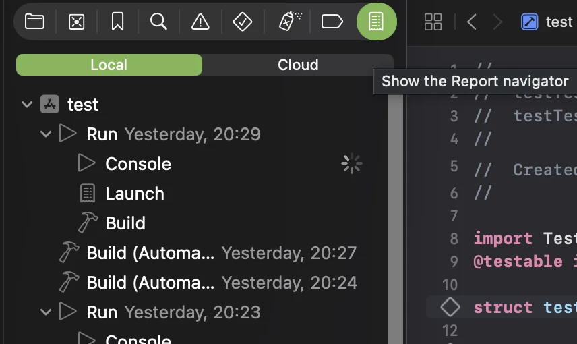This screenshot has width=577, height=344.
Task: Open the Launch report
Action: (134, 194)
